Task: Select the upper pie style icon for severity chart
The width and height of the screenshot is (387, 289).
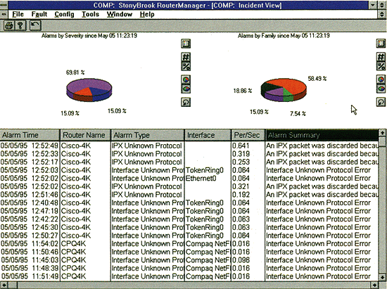Action: [186, 79]
